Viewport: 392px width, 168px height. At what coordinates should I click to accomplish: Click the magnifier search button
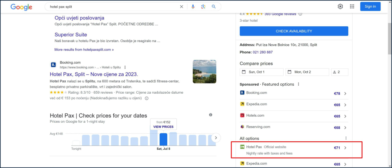(214, 6)
